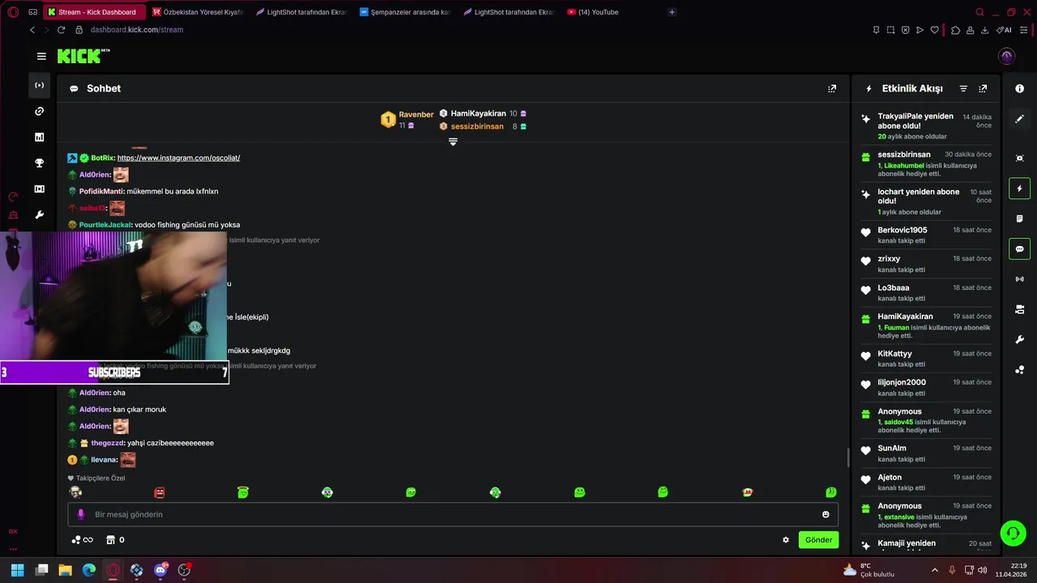This screenshot has width=1037, height=583.
Task: Select the red angry emote
Action: [x=160, y=492]
